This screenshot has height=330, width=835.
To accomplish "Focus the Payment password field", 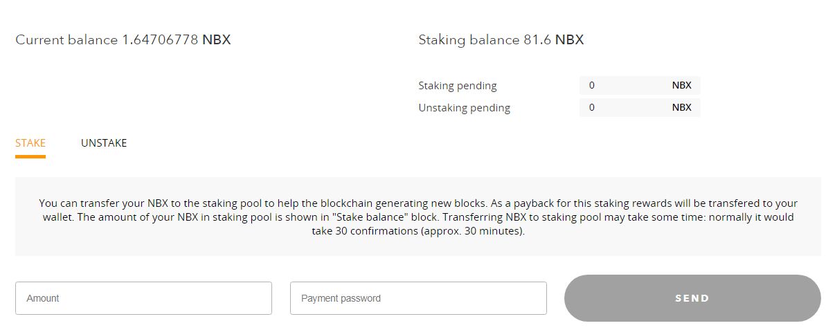I will [x=418, y=298].
